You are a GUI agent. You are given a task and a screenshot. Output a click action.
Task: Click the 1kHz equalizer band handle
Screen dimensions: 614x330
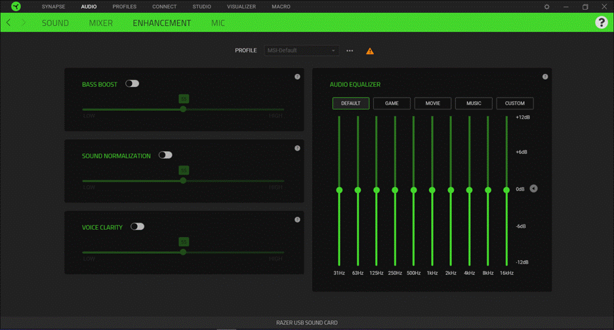click(432, 190)
